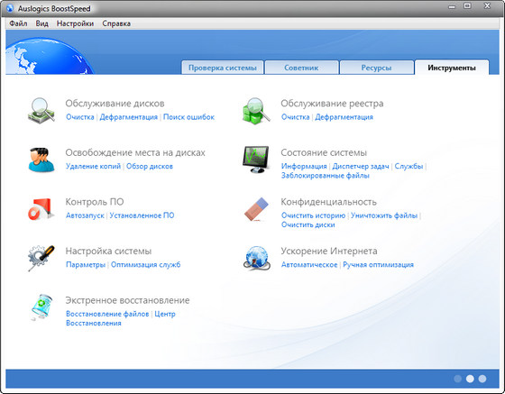Open Центр Восстановления link
This screenshot has height=394, width=505.
coord(121,318)
